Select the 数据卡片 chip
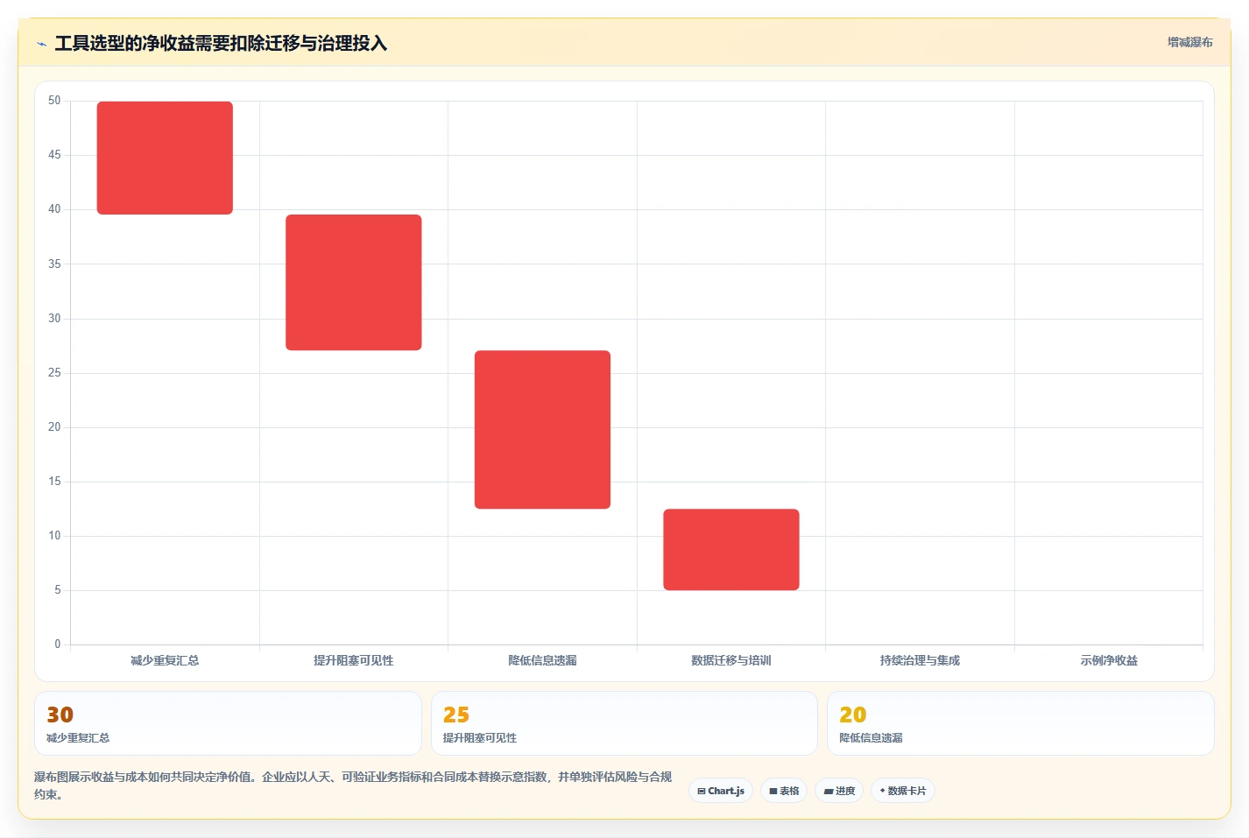 903,791
